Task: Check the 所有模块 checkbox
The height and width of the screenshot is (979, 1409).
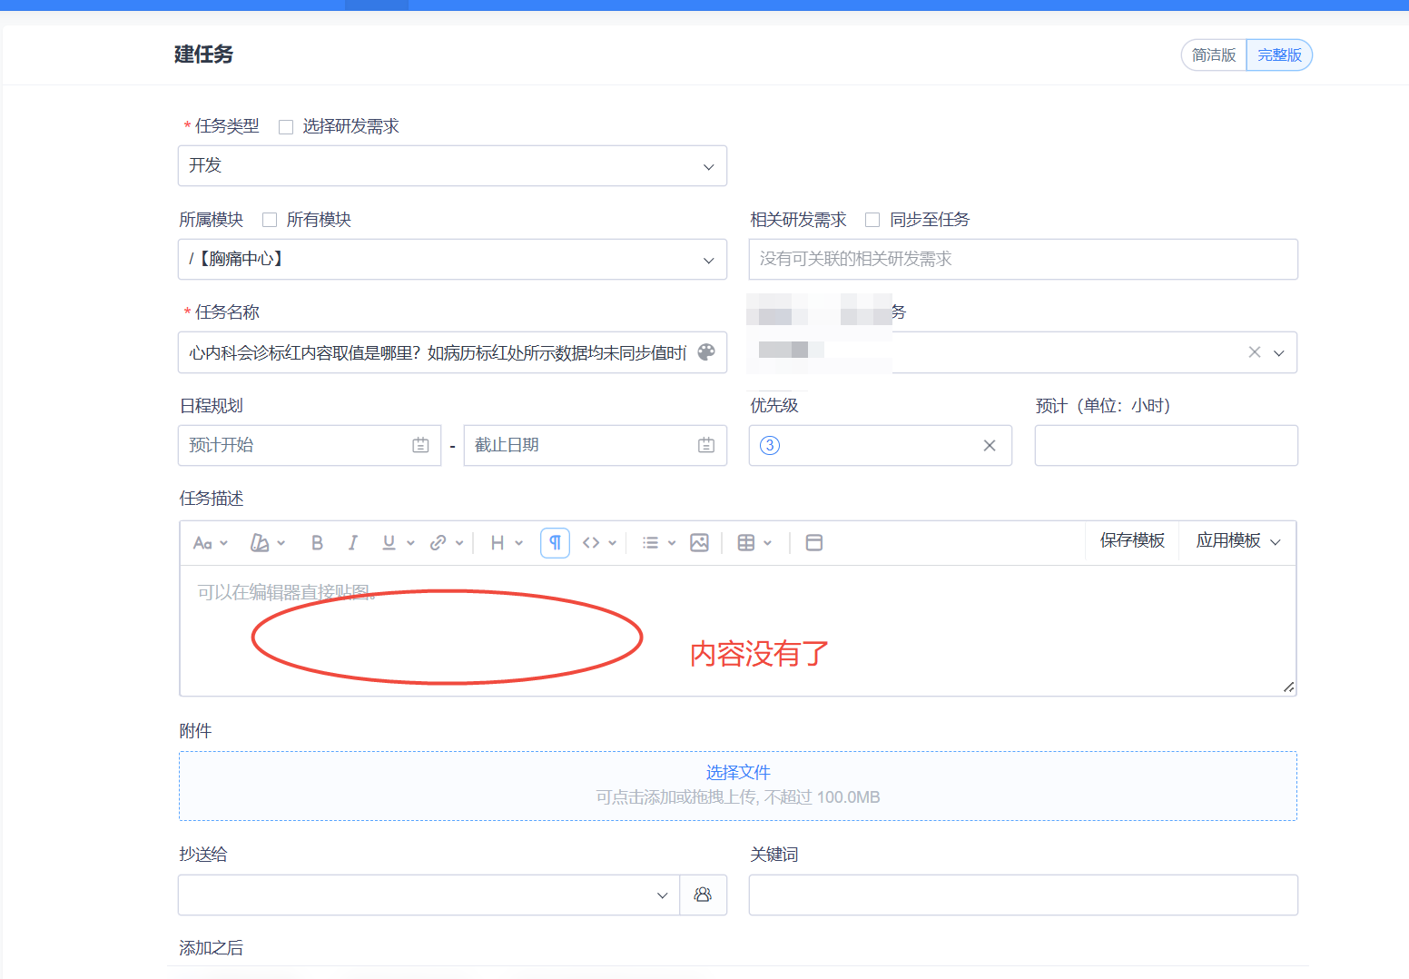Action: pos(270,220)
